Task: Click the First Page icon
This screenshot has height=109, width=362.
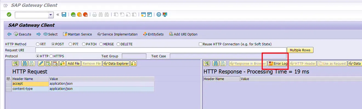Action: pyautogui.click(x=116, y=15)
